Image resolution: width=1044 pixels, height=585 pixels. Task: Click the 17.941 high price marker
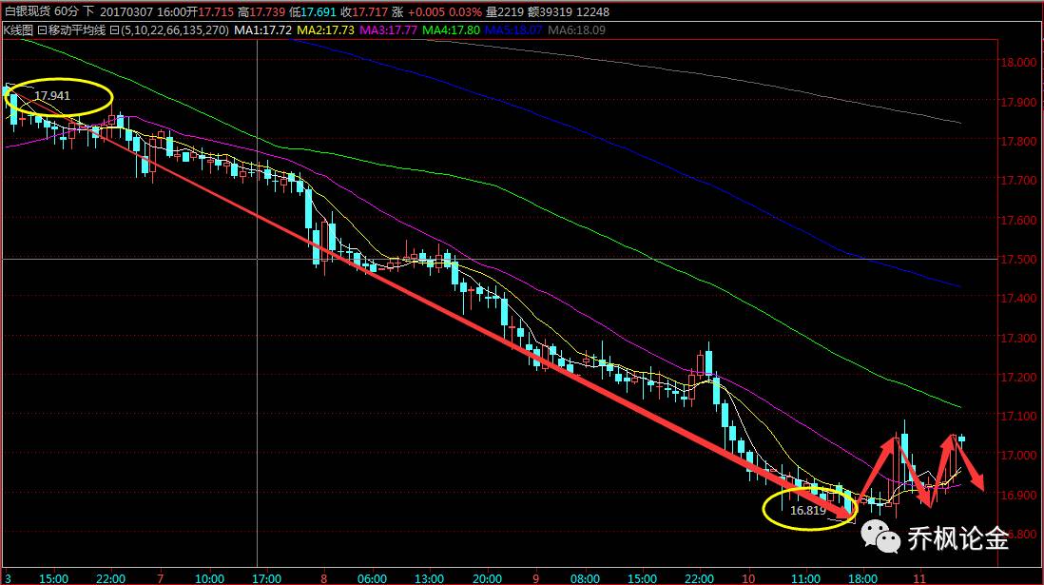[52, 96]
